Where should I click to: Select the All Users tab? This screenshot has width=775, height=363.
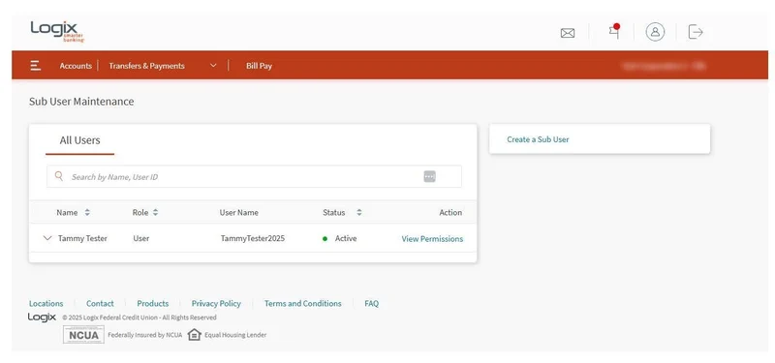tap(80, 140)
